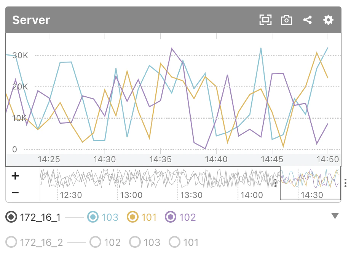The width and height of the screenshot is (351, 255).
Task: Click the 14:50 main axis label
Action: (328, 159)
